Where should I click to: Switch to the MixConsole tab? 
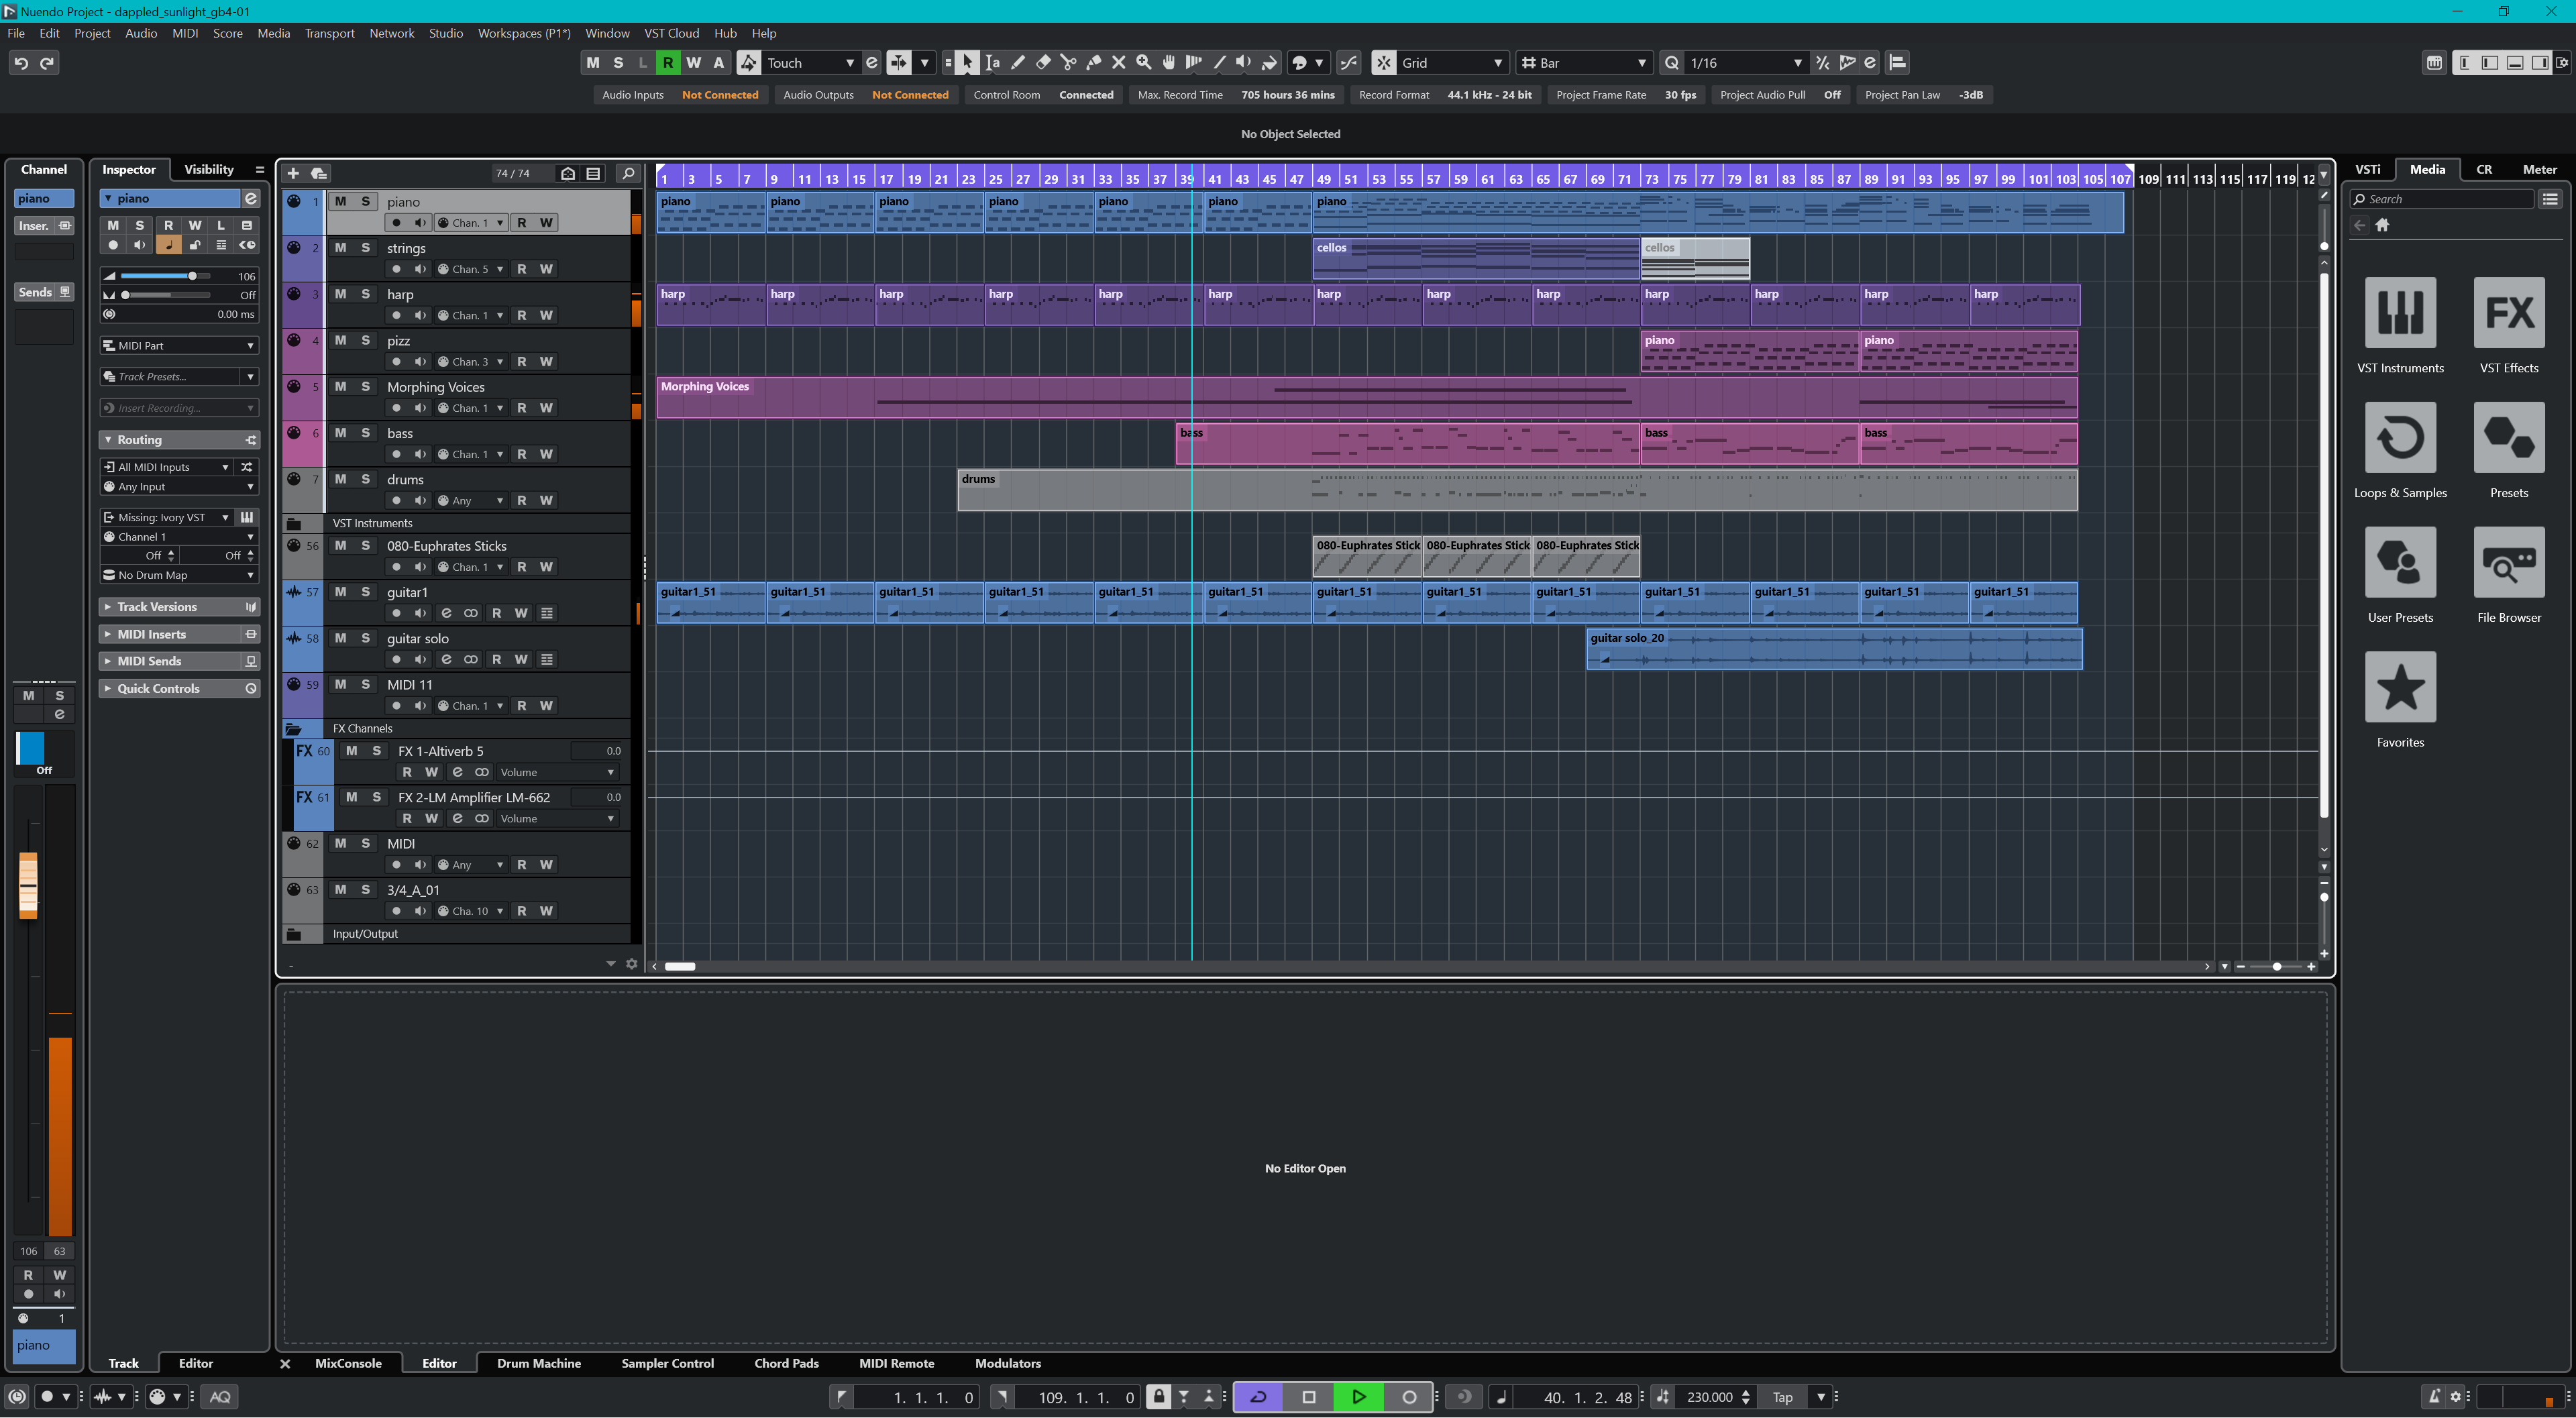click(348, 1363)
